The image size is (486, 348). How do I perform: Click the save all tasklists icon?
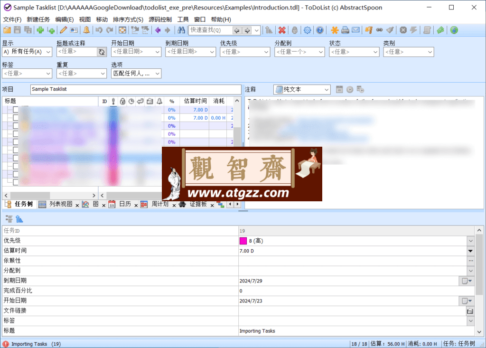[x=28, y=30]
